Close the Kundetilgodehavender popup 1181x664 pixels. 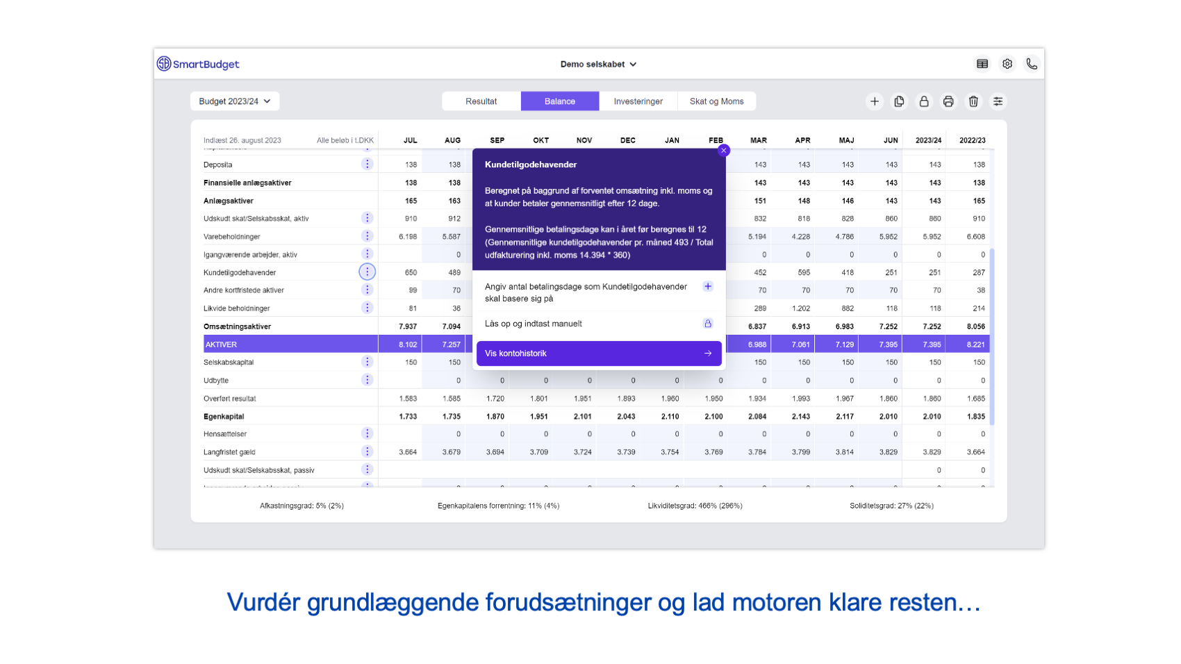click(723, 150)
